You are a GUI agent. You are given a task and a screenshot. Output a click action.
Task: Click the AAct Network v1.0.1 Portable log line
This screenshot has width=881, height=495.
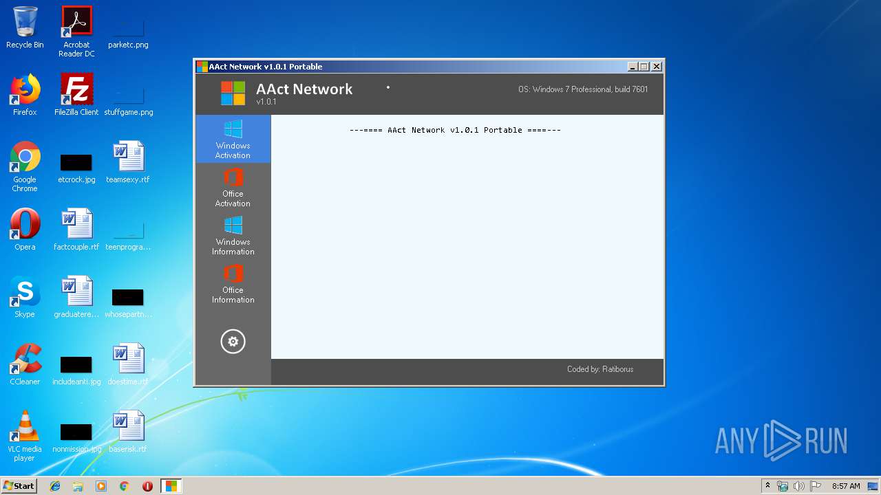point(455,130)
